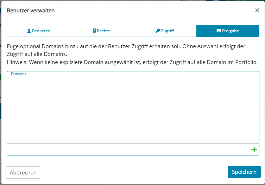This screenshot has width=265, height=185.
Task: Click the person icon on Benutzer tab
Action: [x=29, y=31]
